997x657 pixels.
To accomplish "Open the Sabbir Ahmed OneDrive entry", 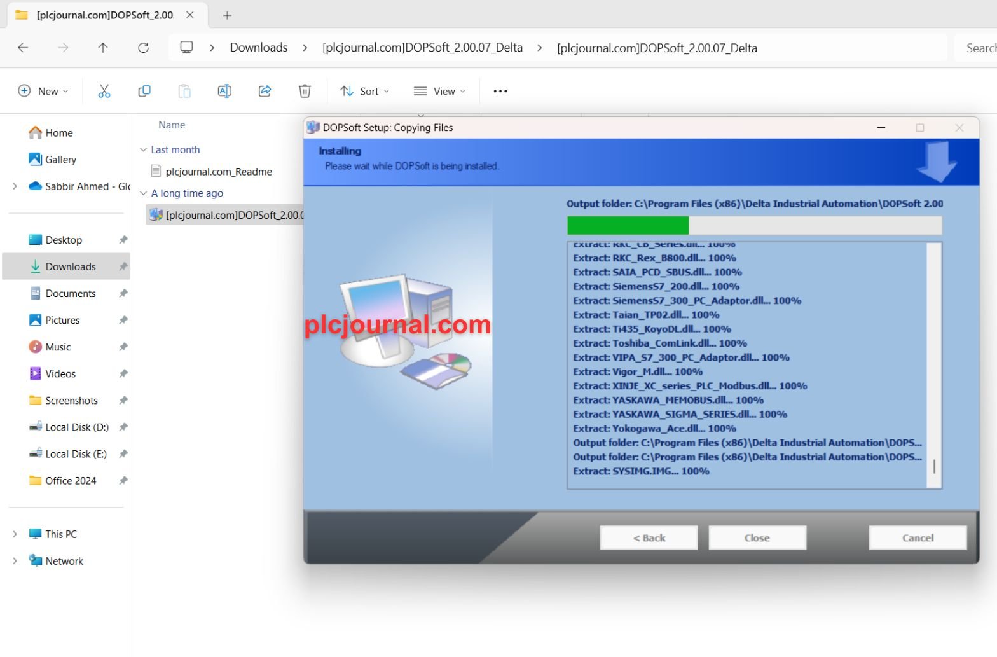I will click(x=79, y=186).
